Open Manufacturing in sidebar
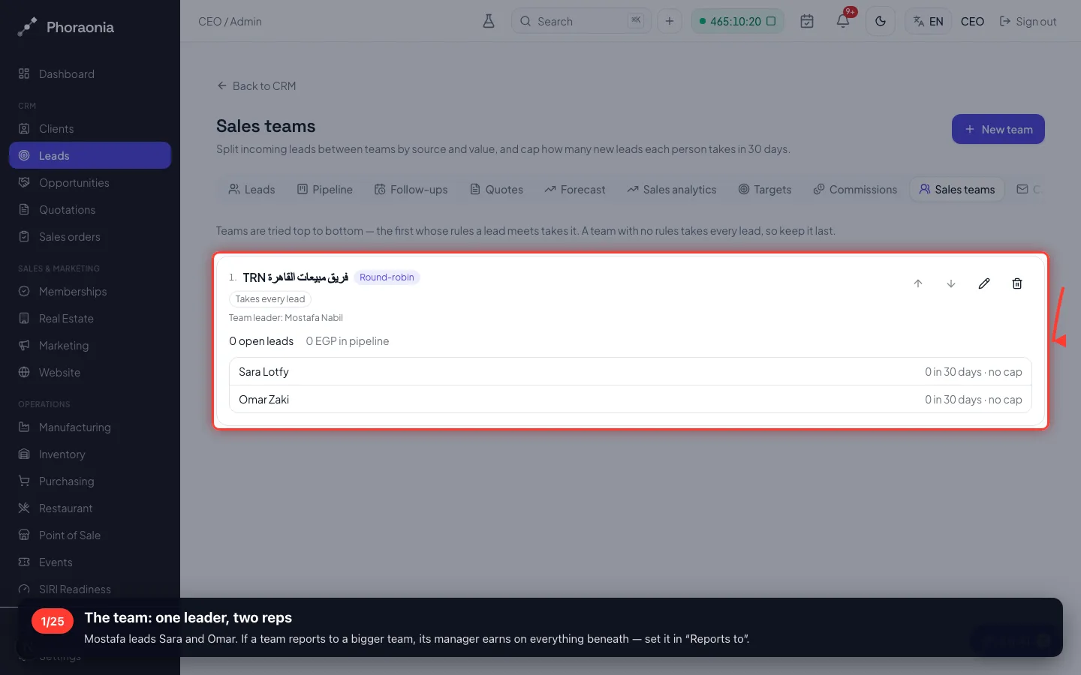Screen dimensions: 1081x675 [x=90, y=427]
